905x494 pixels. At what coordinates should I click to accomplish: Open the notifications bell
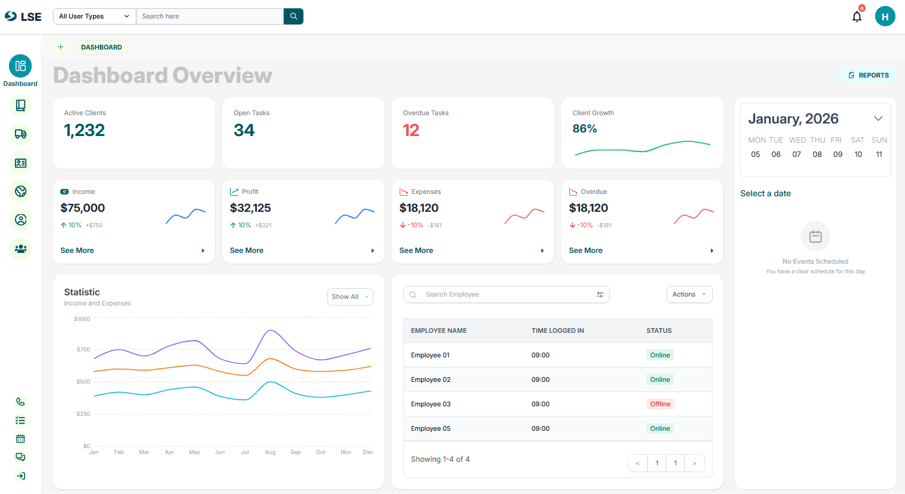pos(857,16)
